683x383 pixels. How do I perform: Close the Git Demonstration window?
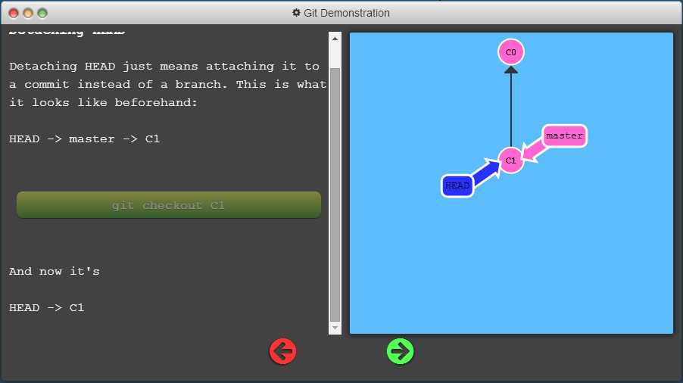coord(14,14)
